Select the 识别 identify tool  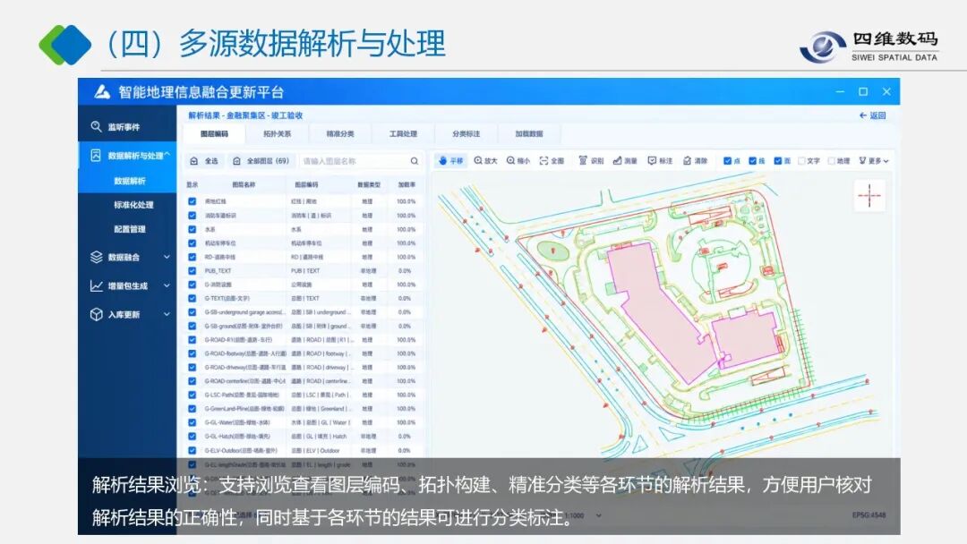pyautogui.click(x=591, y=161)
